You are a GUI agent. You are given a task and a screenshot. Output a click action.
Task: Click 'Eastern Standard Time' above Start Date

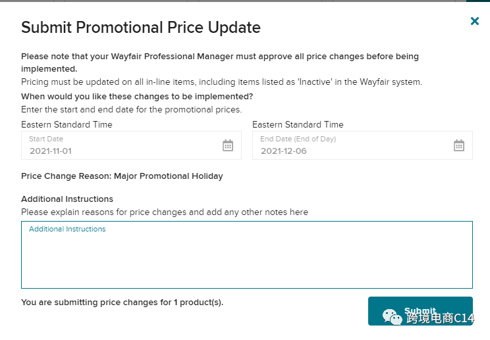click(x=67, y=124)
